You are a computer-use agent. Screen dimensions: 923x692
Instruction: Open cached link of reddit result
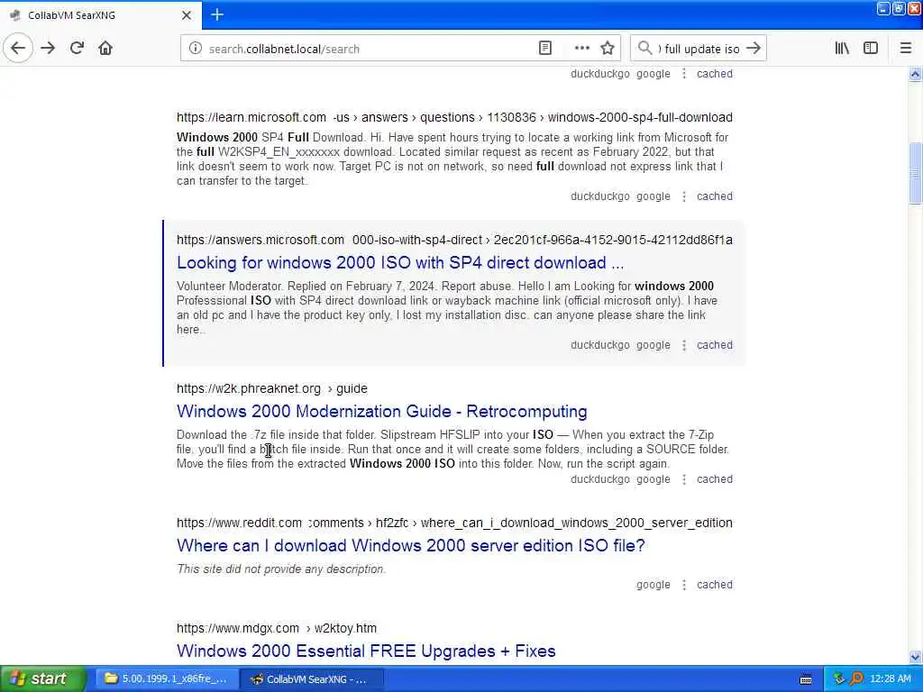click(x=715, y=584)
